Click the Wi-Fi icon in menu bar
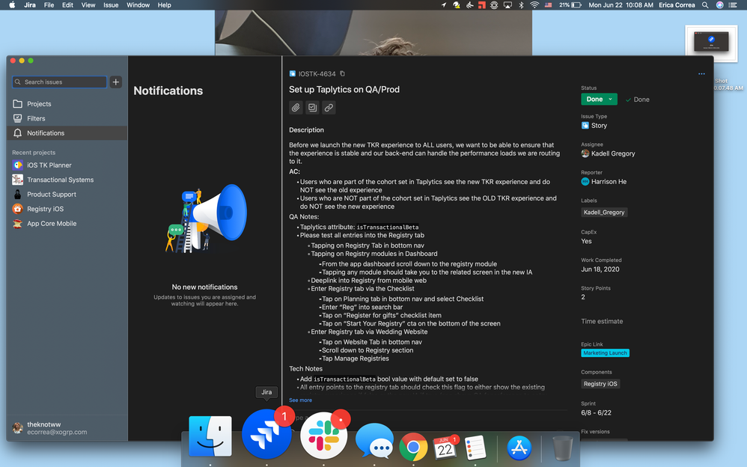 tap(534, 5)
